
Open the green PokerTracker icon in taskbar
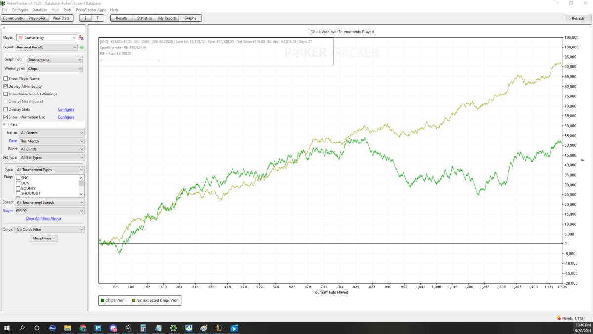pos(173,328)
